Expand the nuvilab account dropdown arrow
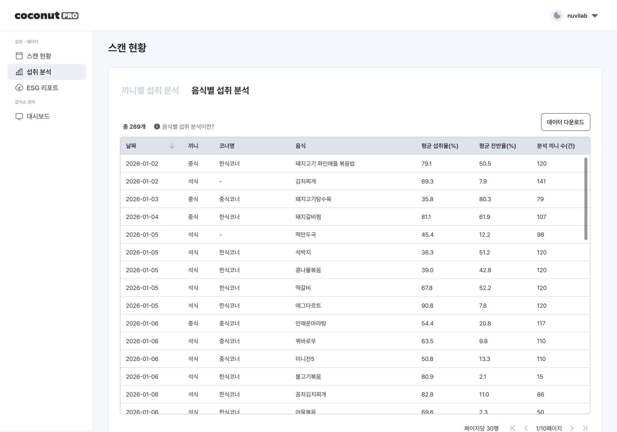617x432 pixels. (595, 16)
